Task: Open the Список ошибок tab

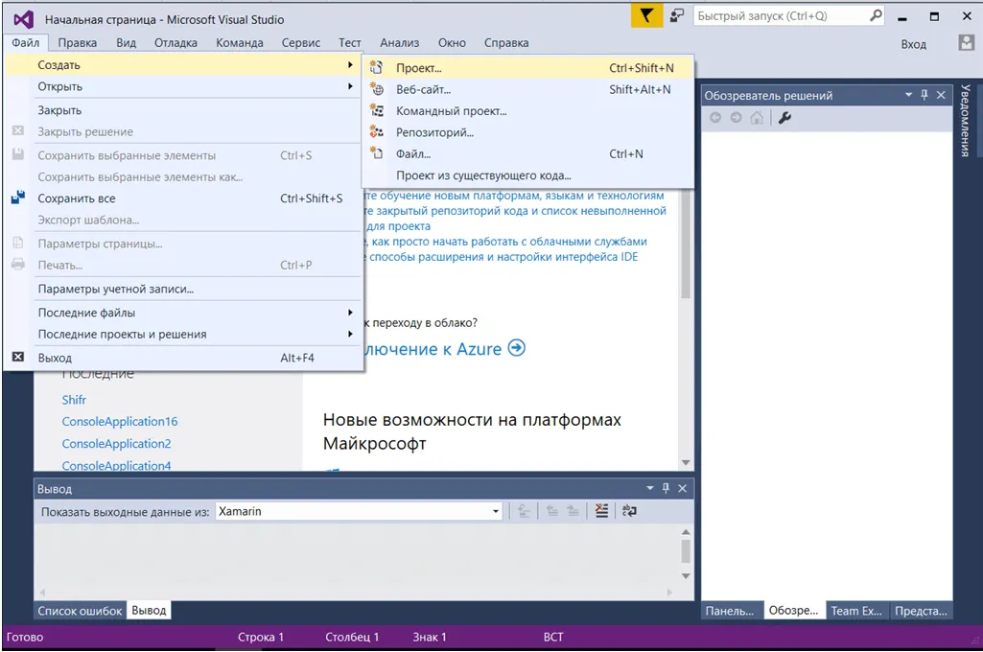Action: tap(80, 611)
